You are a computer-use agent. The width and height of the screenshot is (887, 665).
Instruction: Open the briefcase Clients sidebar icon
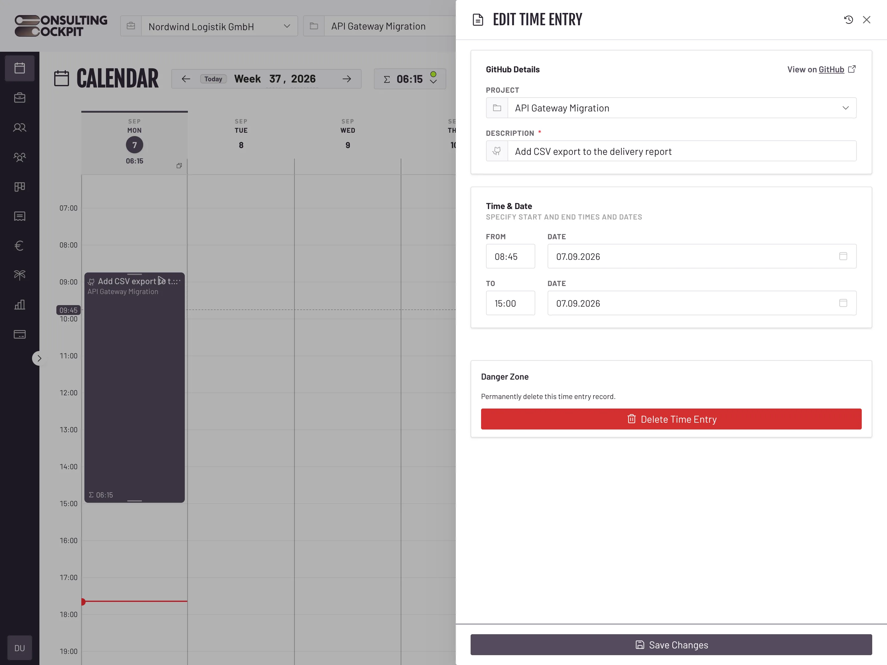tap(20, 98)
